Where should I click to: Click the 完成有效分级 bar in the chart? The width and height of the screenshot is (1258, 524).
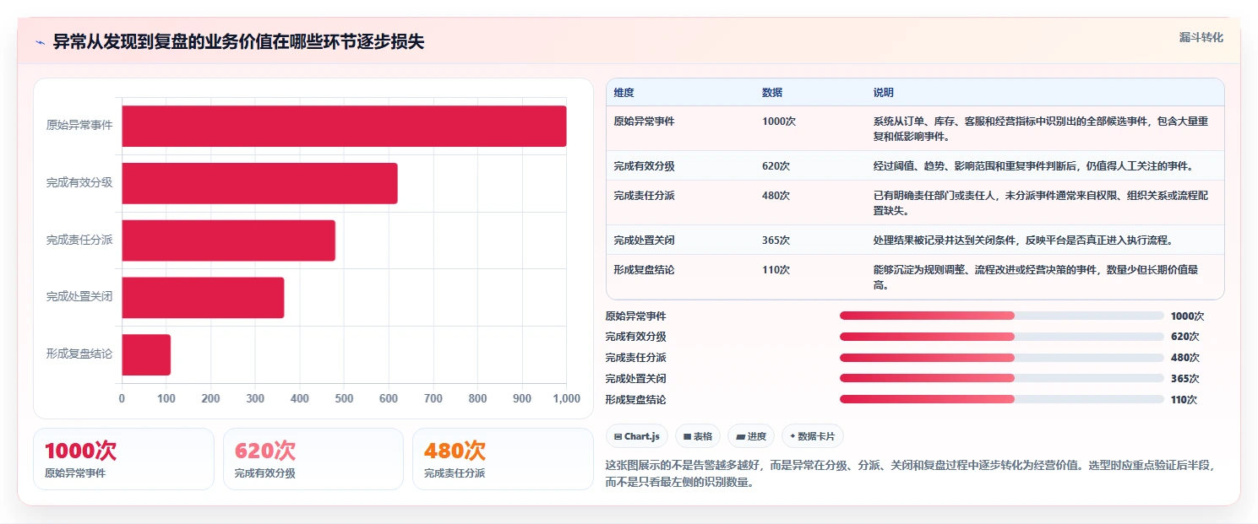259,183
